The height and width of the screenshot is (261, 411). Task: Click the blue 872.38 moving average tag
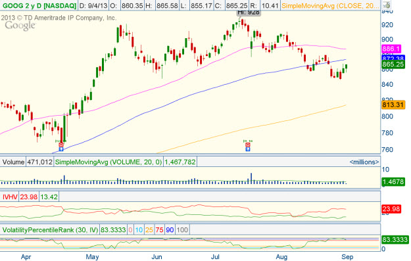[x=393, y=58]
